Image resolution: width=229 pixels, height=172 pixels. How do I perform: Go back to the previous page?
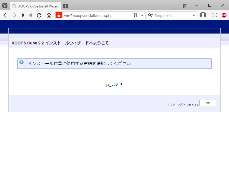5,15
